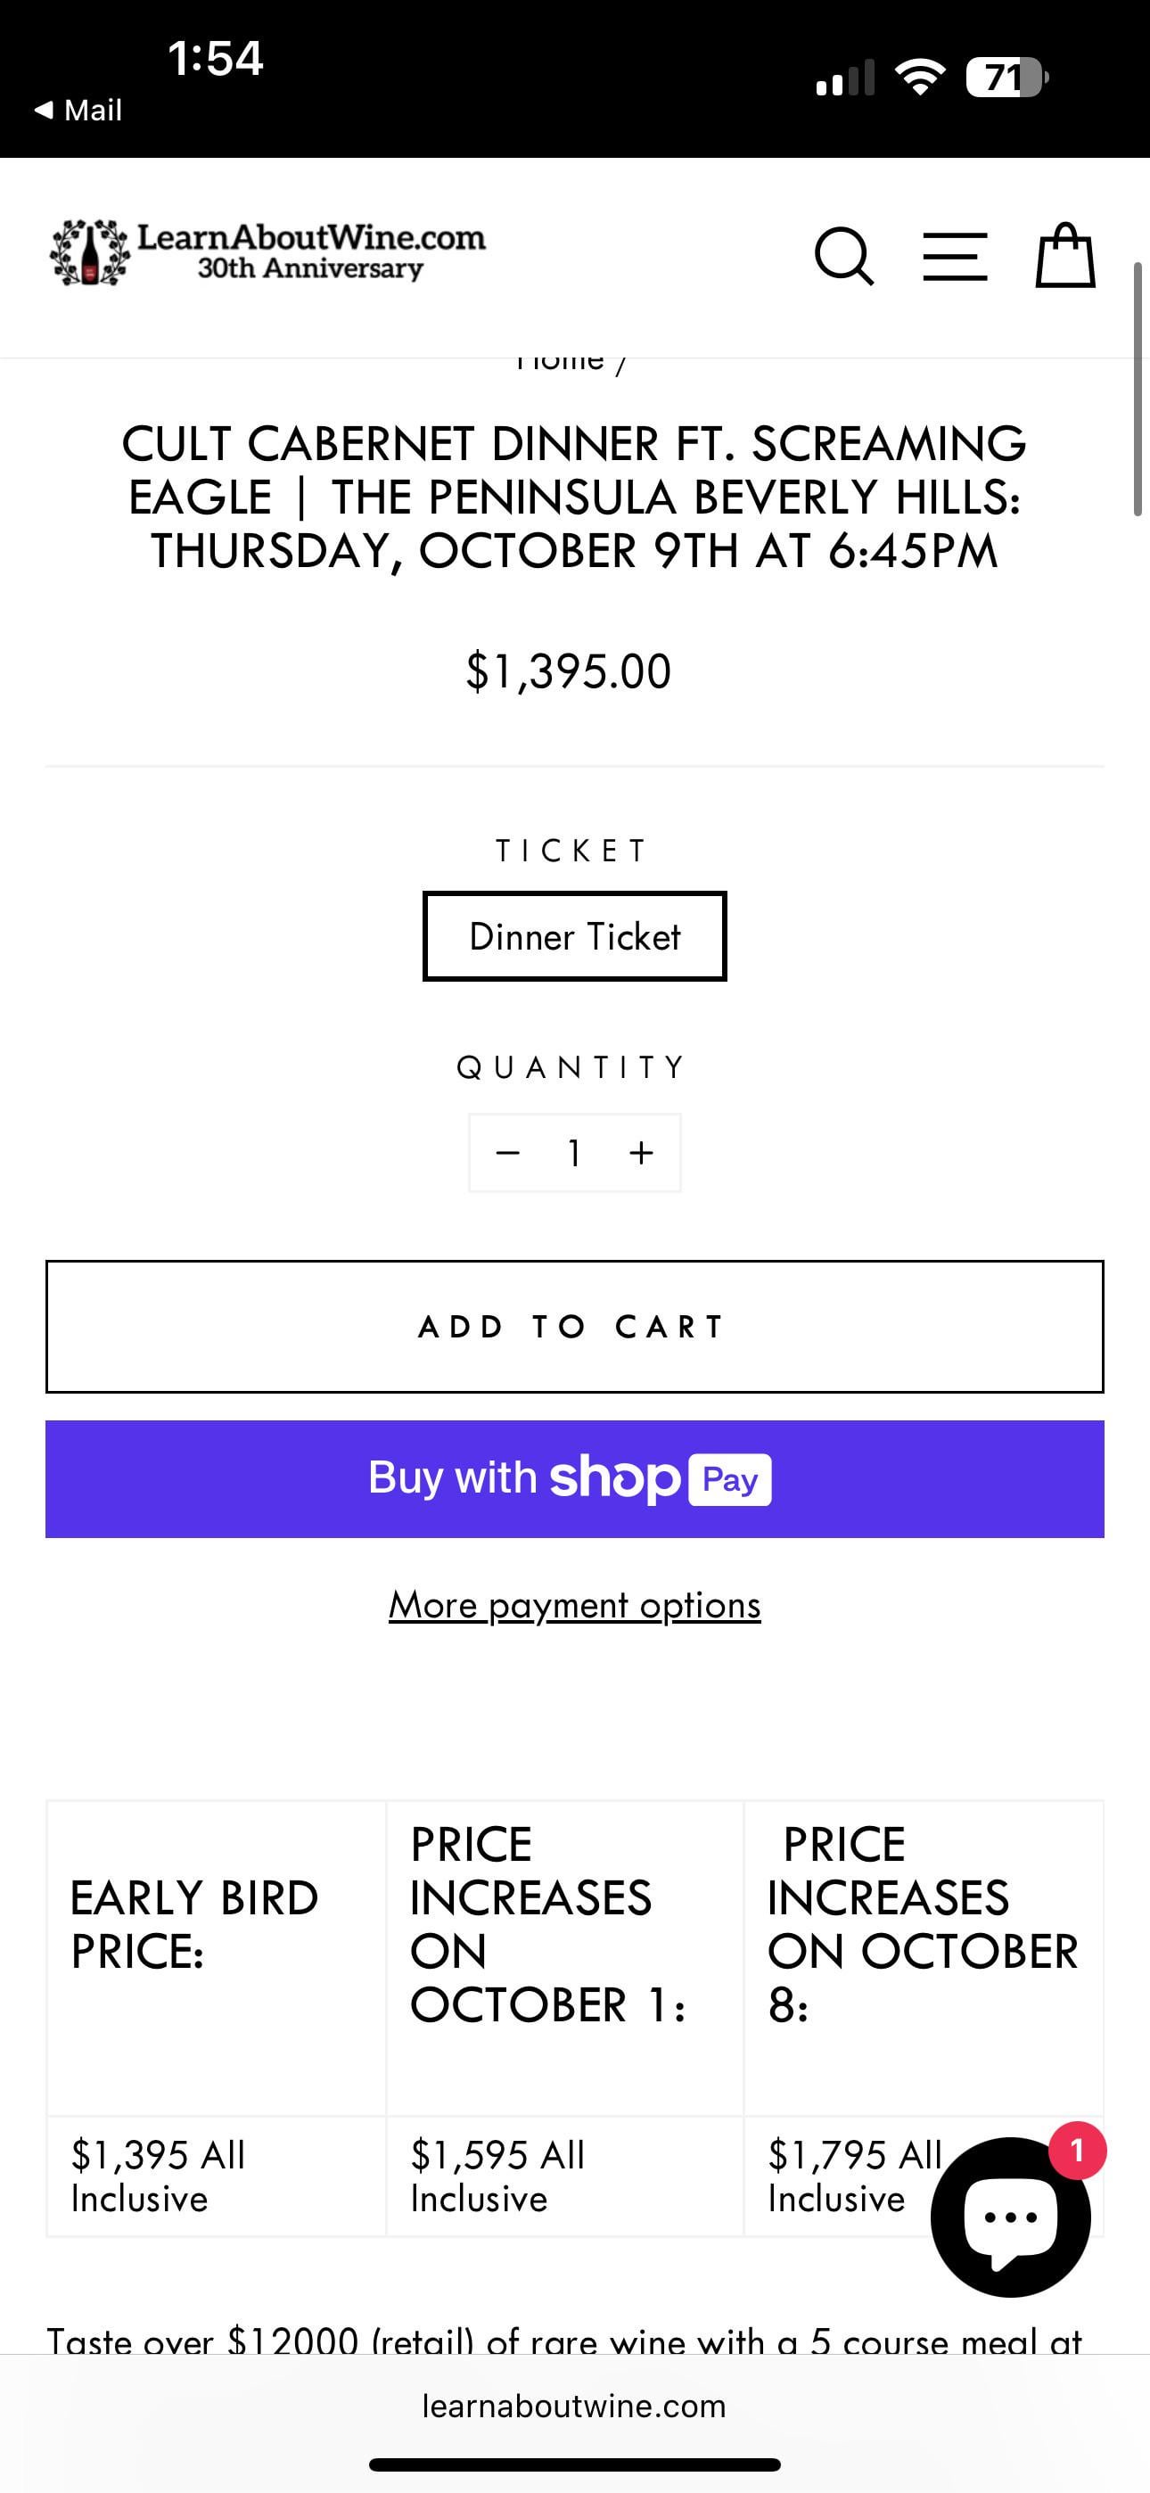This screenshot has height=2493, width=1150.
Task: Click the page scrollbar on the right
Action: [1138, 389]
